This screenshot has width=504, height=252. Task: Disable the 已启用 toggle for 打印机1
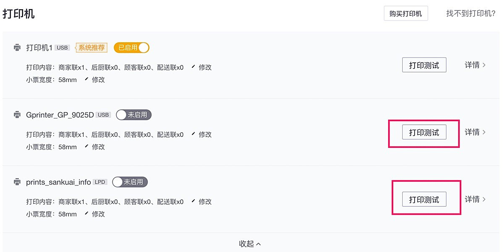(131, 48)
